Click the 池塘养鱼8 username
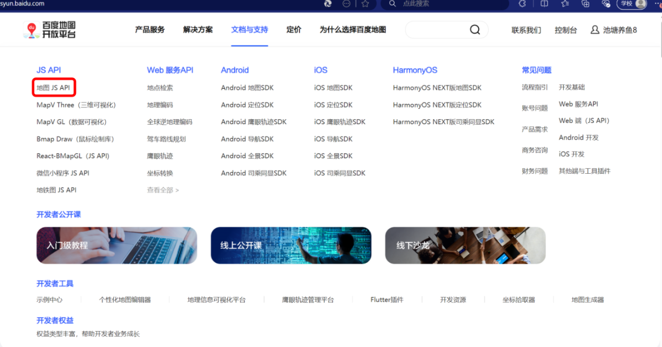Image resolution: width=662 pixels, height=347 pixels. click(620, 30)
